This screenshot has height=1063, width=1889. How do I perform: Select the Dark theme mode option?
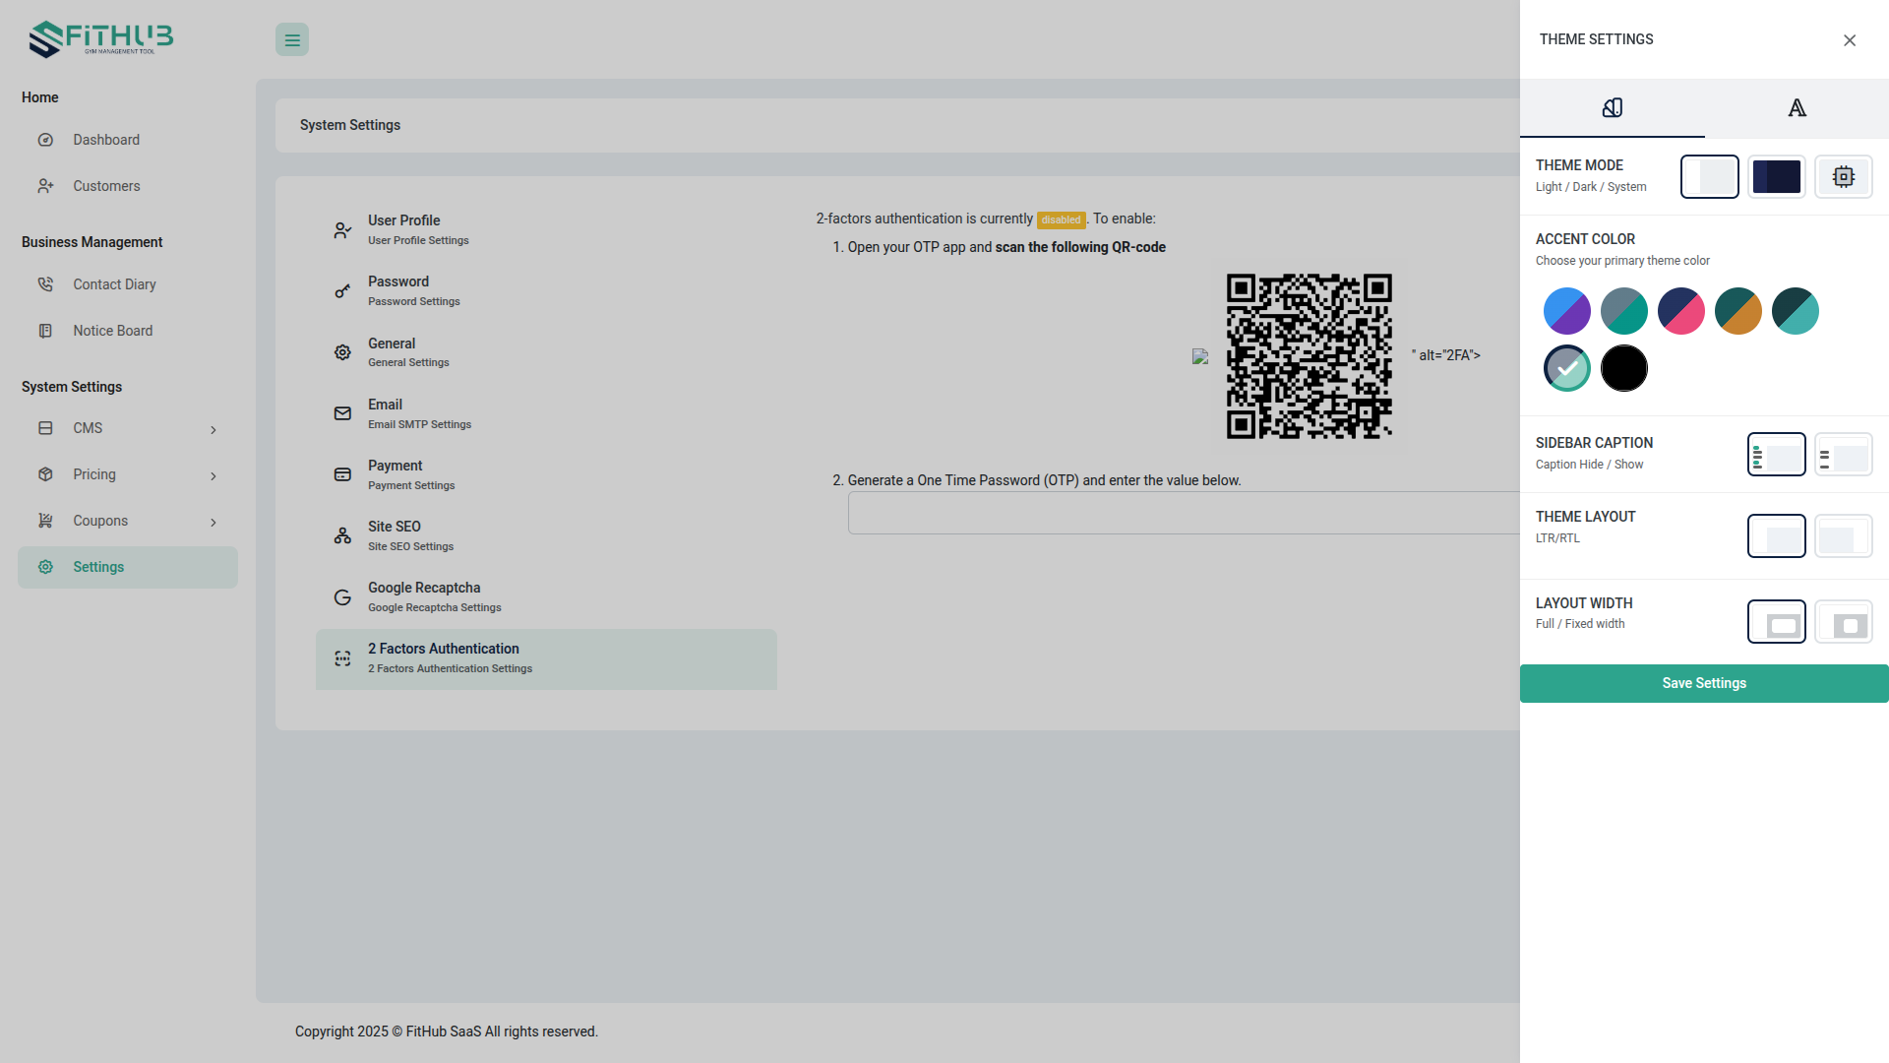click(x=1776, y=177)
